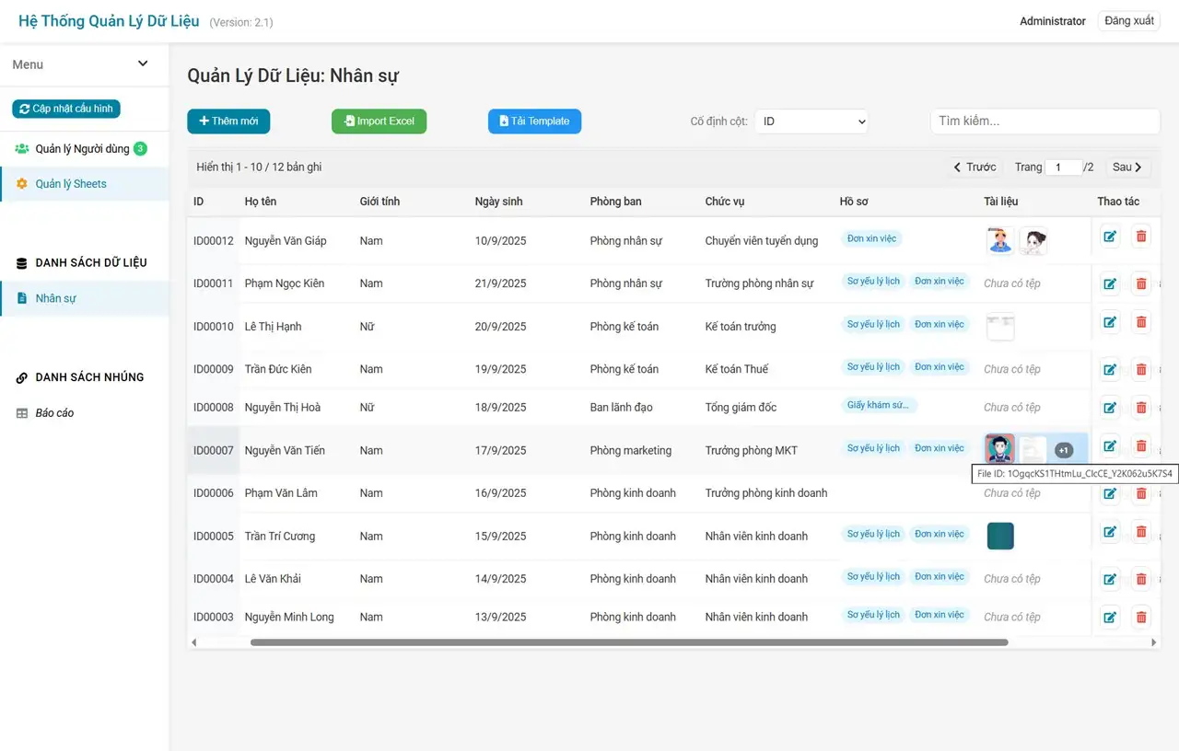
Task: Open the Cố định cột dropdown
Action: [811, 121]
